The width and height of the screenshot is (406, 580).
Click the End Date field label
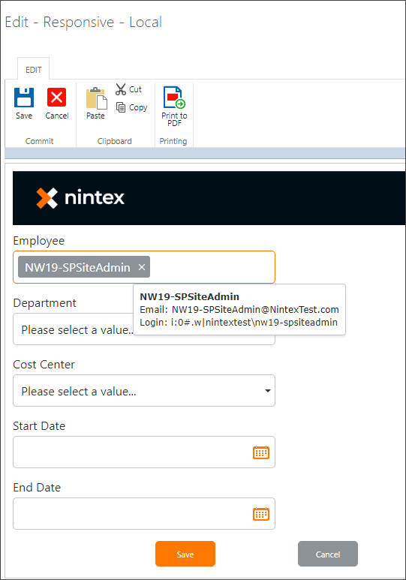pos(37,487)
